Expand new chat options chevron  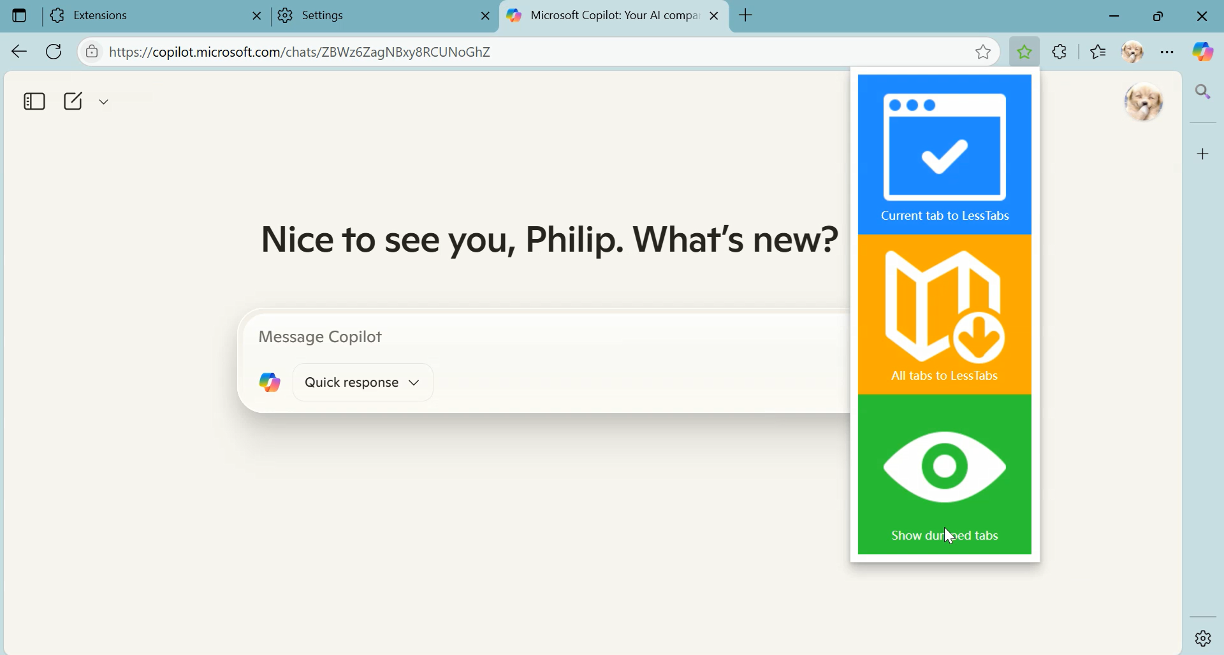tap(105, 102)
